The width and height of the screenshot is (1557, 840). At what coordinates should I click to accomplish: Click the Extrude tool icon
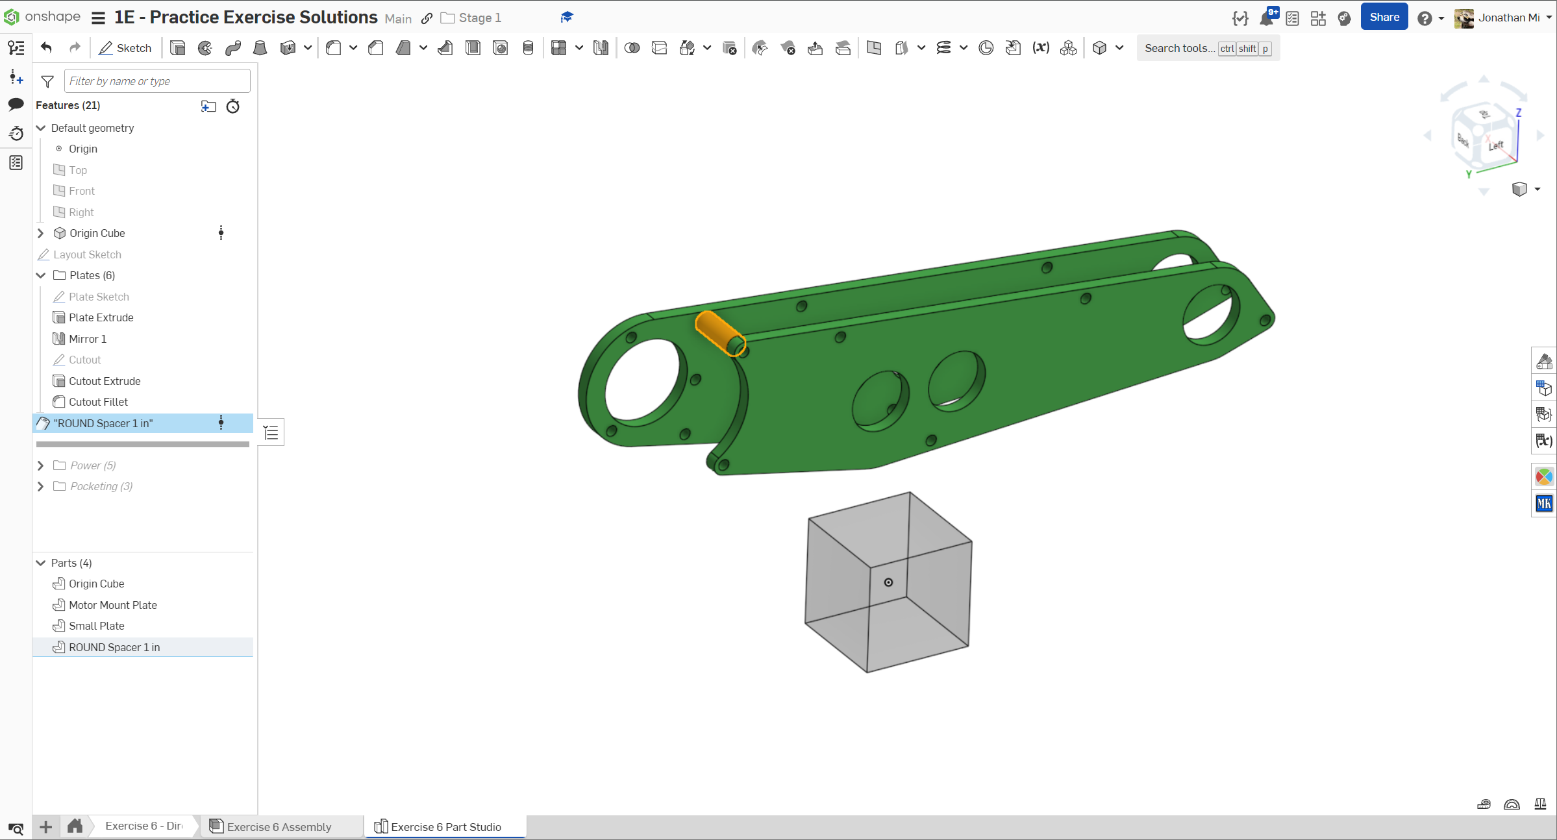tap(177, 48)
